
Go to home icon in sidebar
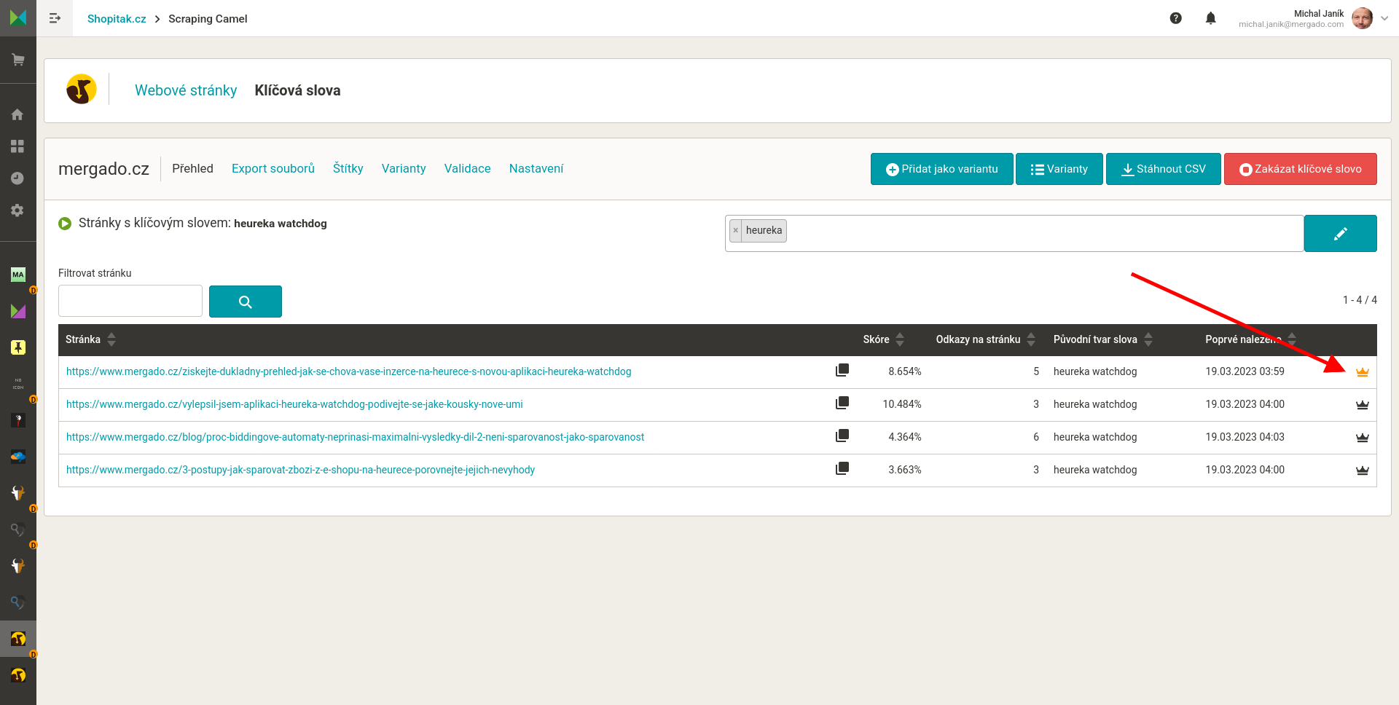[18, 114]
